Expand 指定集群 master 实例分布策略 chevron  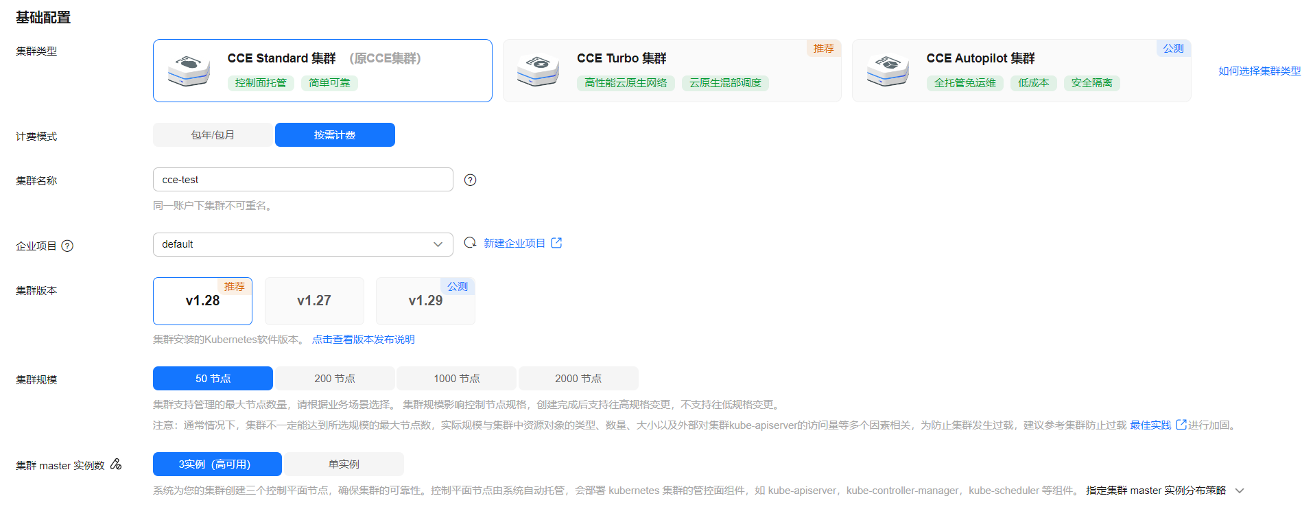coord(1240,491)
